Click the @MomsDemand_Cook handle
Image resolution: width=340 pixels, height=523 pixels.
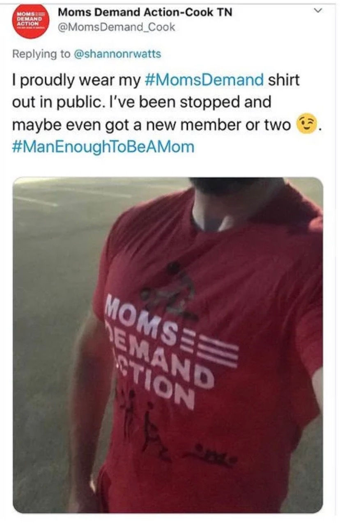[117, 28]
